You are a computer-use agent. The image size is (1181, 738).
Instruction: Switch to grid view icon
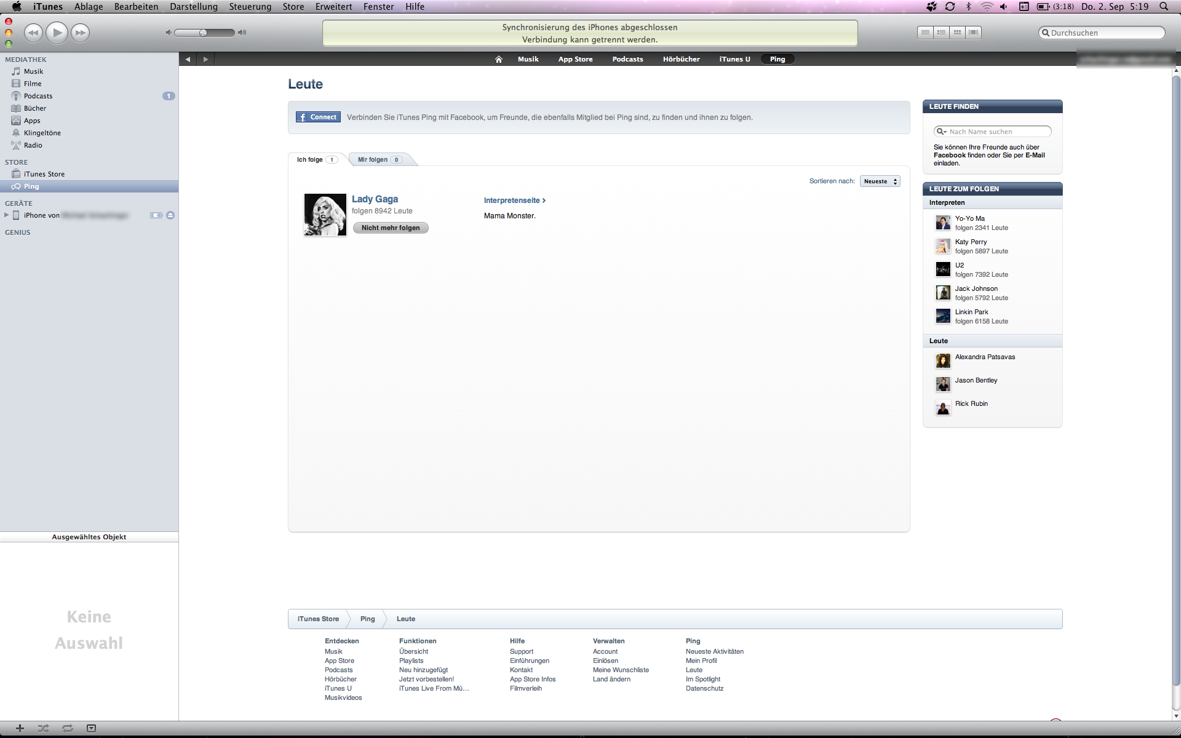[x=957, y=33]
